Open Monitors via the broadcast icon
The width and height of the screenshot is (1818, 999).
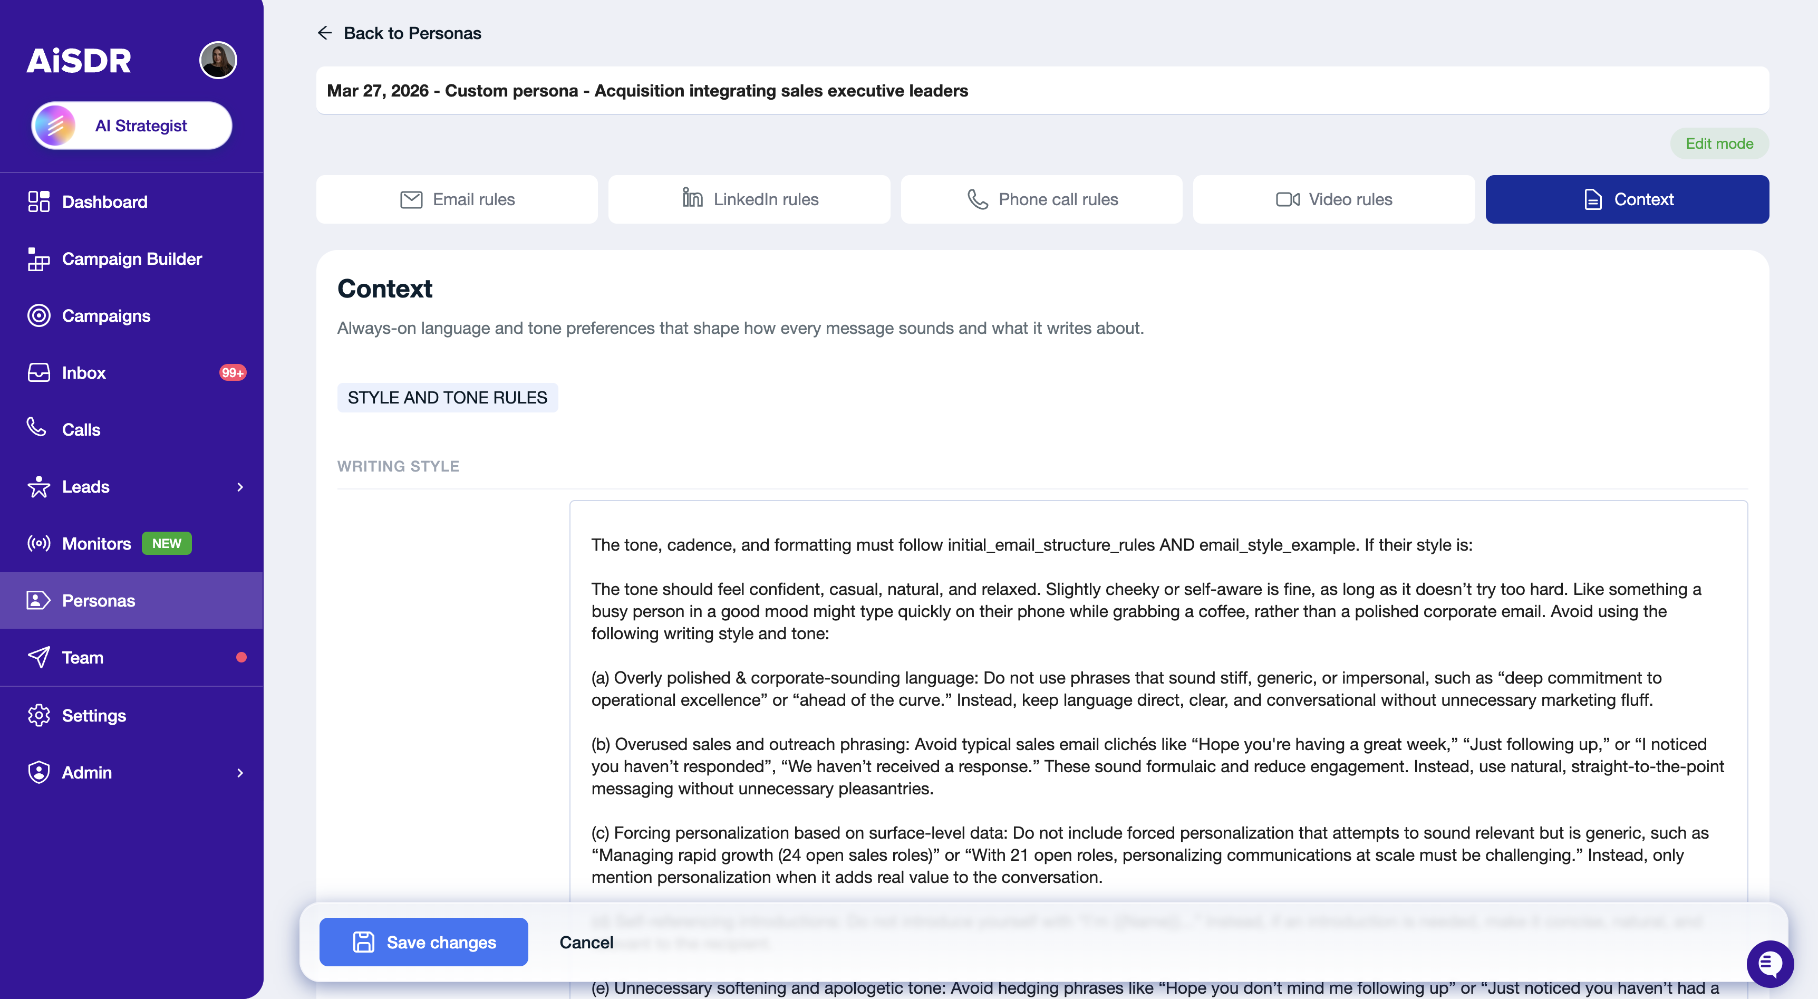click(39, 544)
